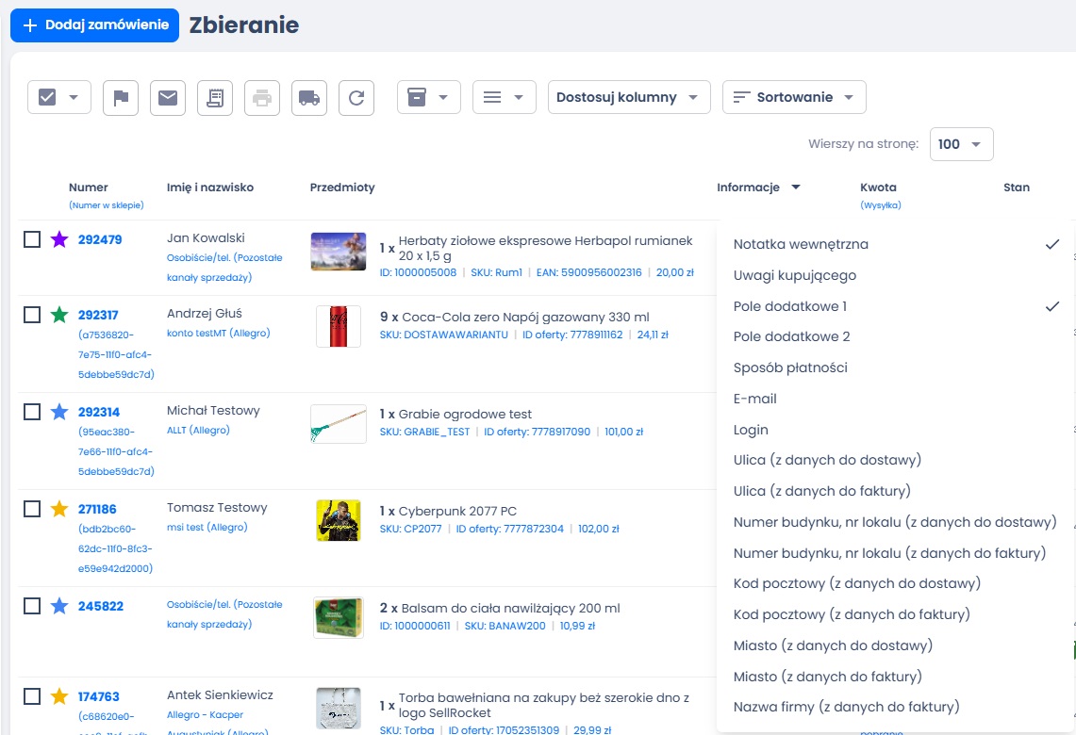Image resolution: width=1076 pixels, height=735 pixels.
Task: Click the blue star on order 245822
Action: (59, 606)
